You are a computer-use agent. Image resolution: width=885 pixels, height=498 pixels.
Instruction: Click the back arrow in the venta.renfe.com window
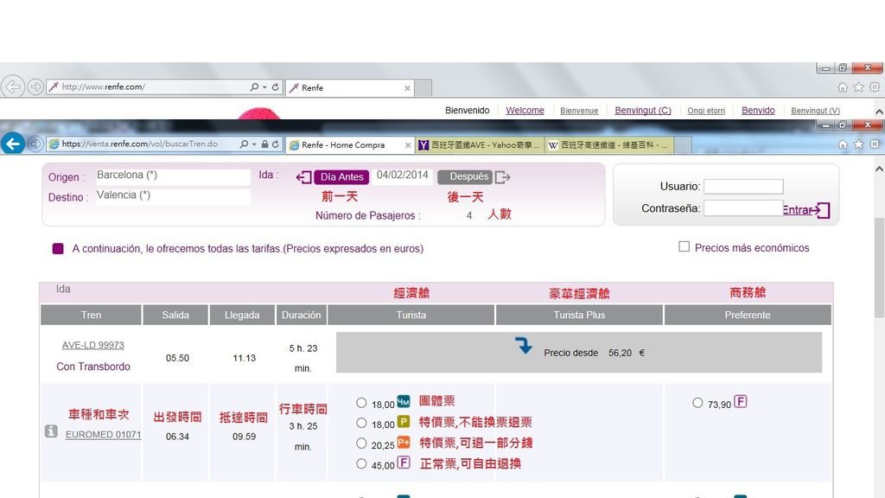click(13, 144)
